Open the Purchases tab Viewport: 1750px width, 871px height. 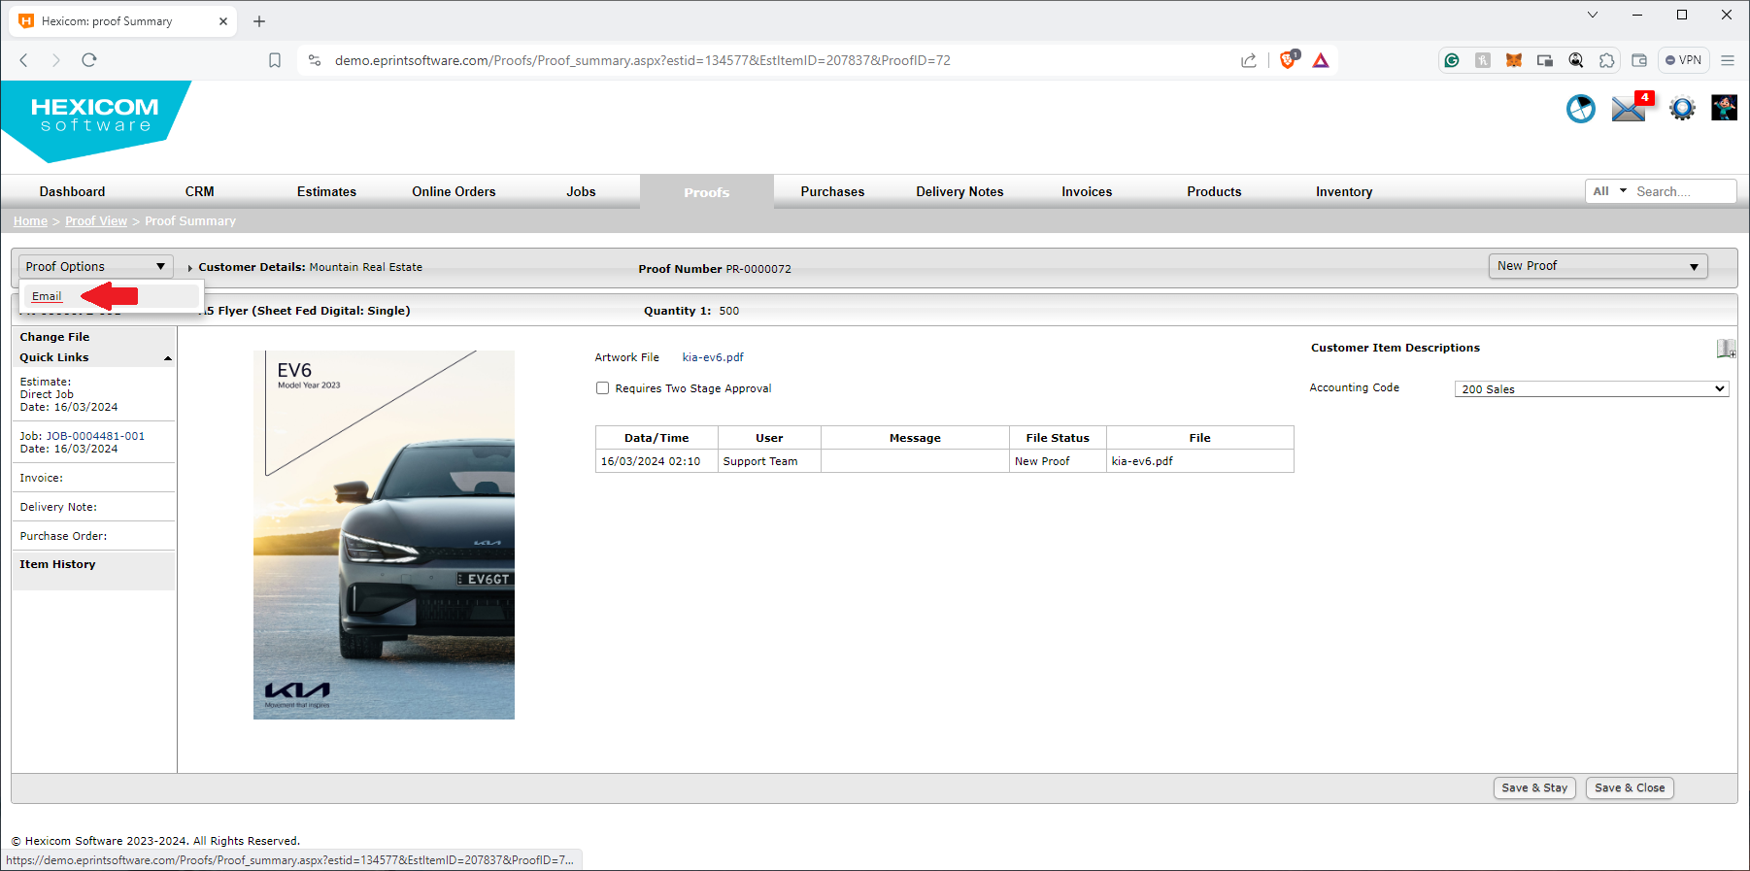832,191
